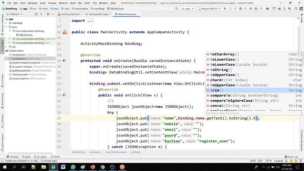Click 4 spaces indent setting in status bar
Image resolution: width=304 pixels, height=171 pixels.
point(278,161)
